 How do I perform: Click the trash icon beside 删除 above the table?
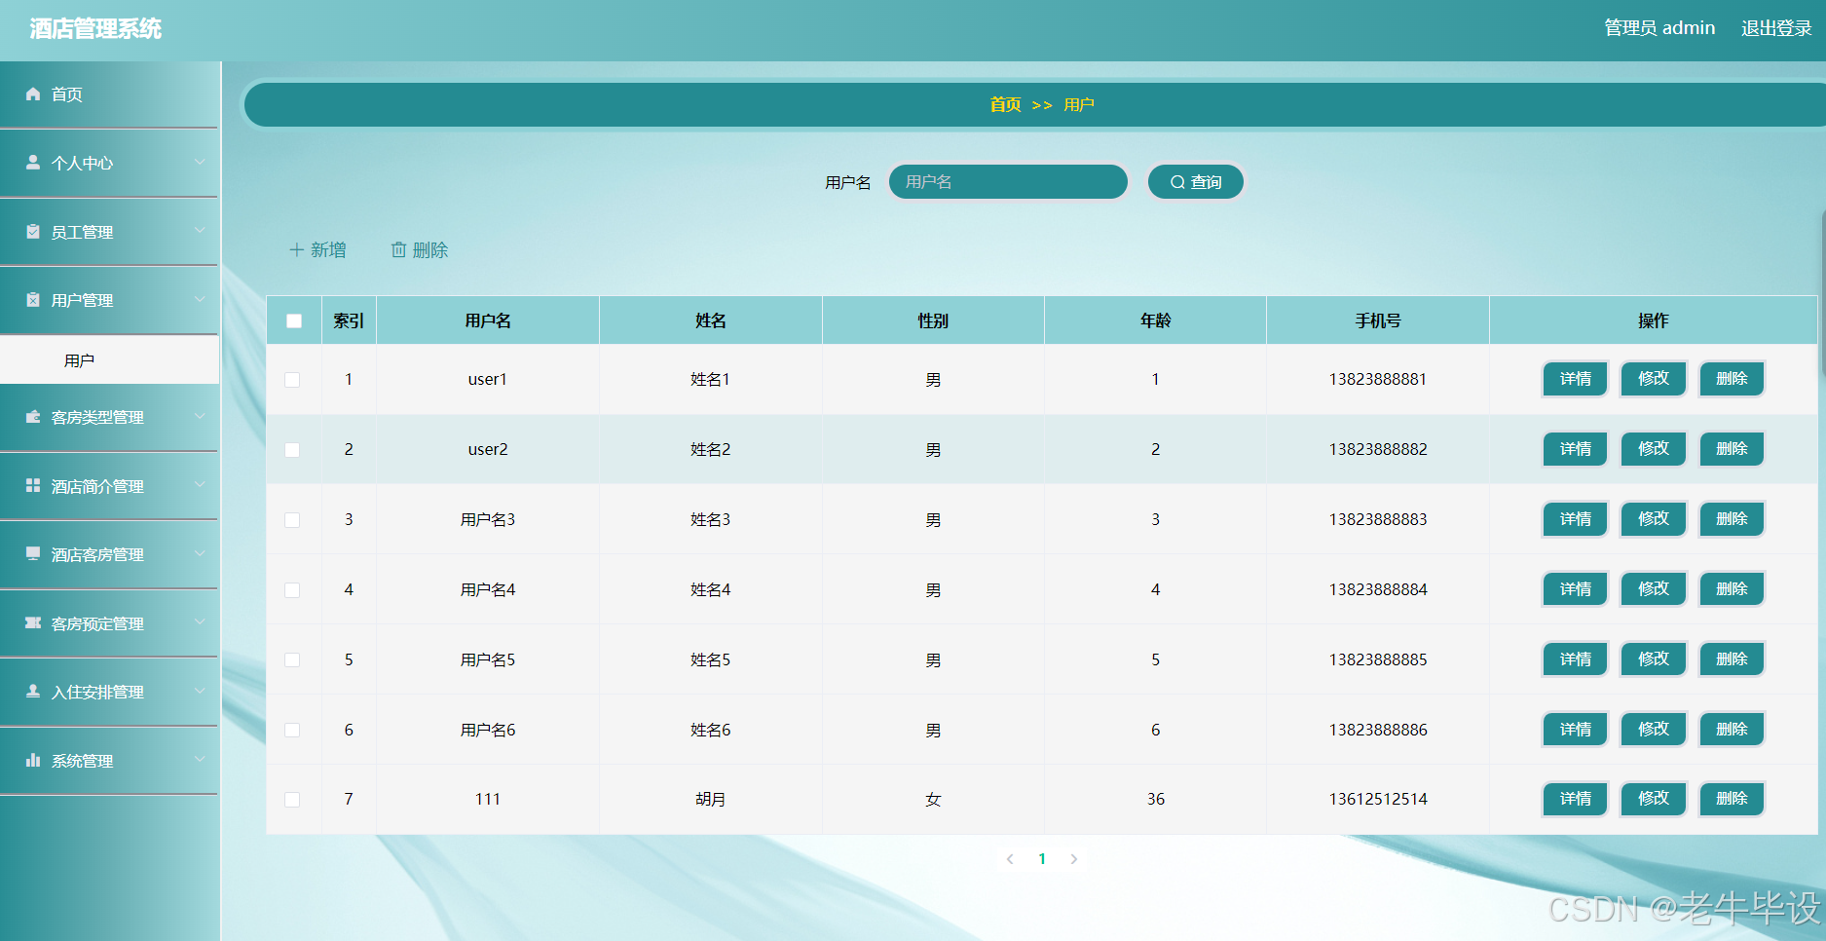[398, 250]
